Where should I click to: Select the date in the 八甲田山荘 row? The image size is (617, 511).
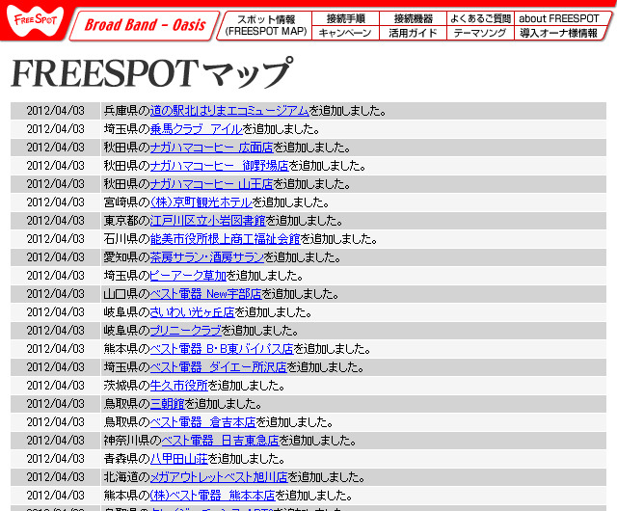click(x=56, y=459)
